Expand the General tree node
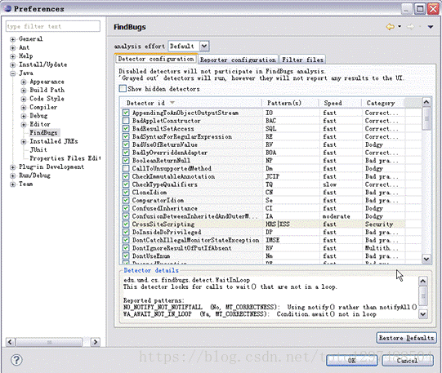Screen dimensions: 442x373 click(13, 39)
